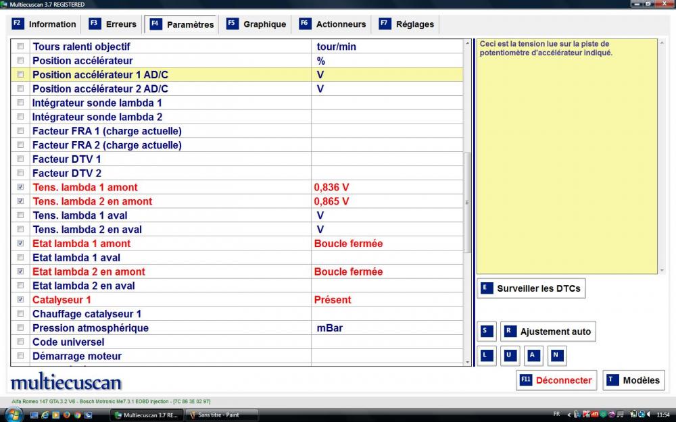Click the N shortcut icon button
The width and height of the screenshot is (676, 422).
point(556,355)
